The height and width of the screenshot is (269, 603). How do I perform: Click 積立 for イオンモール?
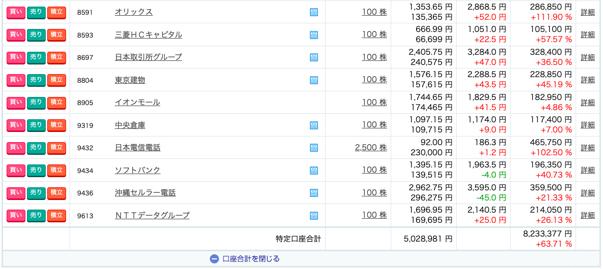tap(56, 103)
